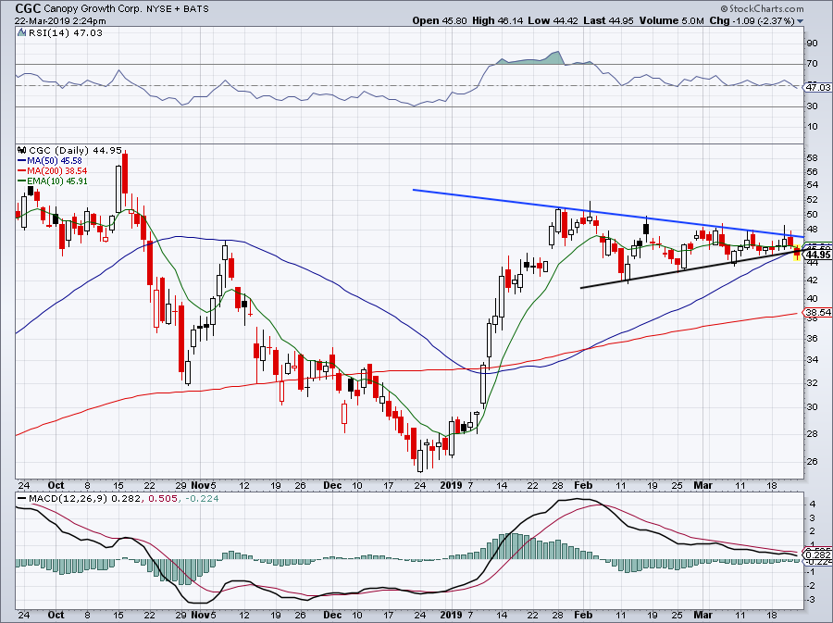Click the down arrow after the Chg value
Viewport: 833px width, 623px height.
tap(800, 21)
